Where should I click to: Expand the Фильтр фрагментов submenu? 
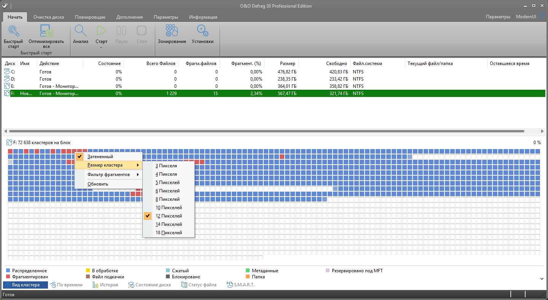point(108,175)
